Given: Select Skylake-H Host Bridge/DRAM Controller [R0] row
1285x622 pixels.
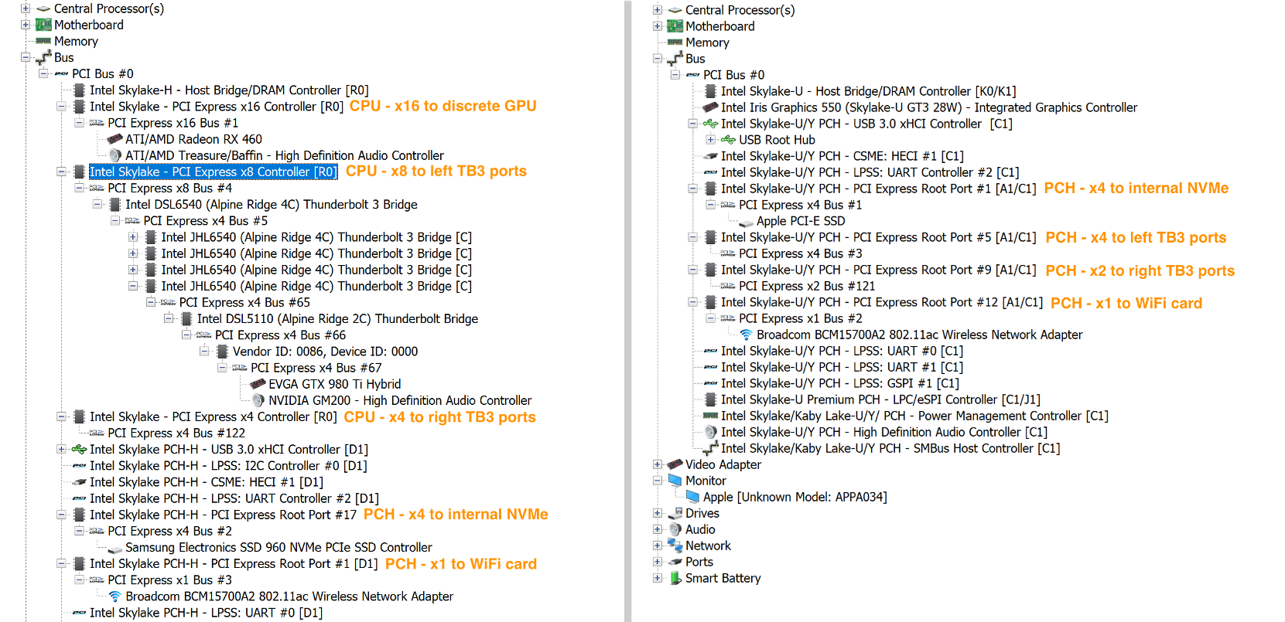Looking at the screenshot, I should [229, 90].
